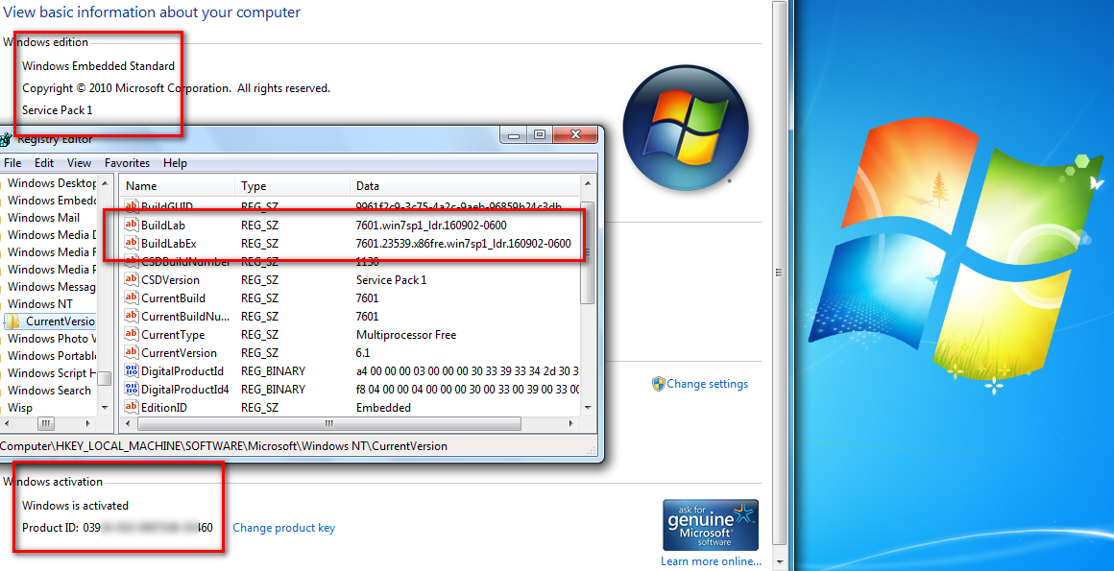Select the BuildLab registry value icon
Image resolution: width=1114 pixels, height=571 pixels.
(x=132, y=225)
